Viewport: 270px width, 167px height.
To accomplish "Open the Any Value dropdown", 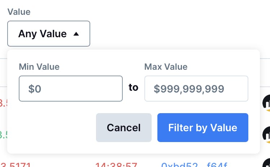I will click(x=49, y=34).
